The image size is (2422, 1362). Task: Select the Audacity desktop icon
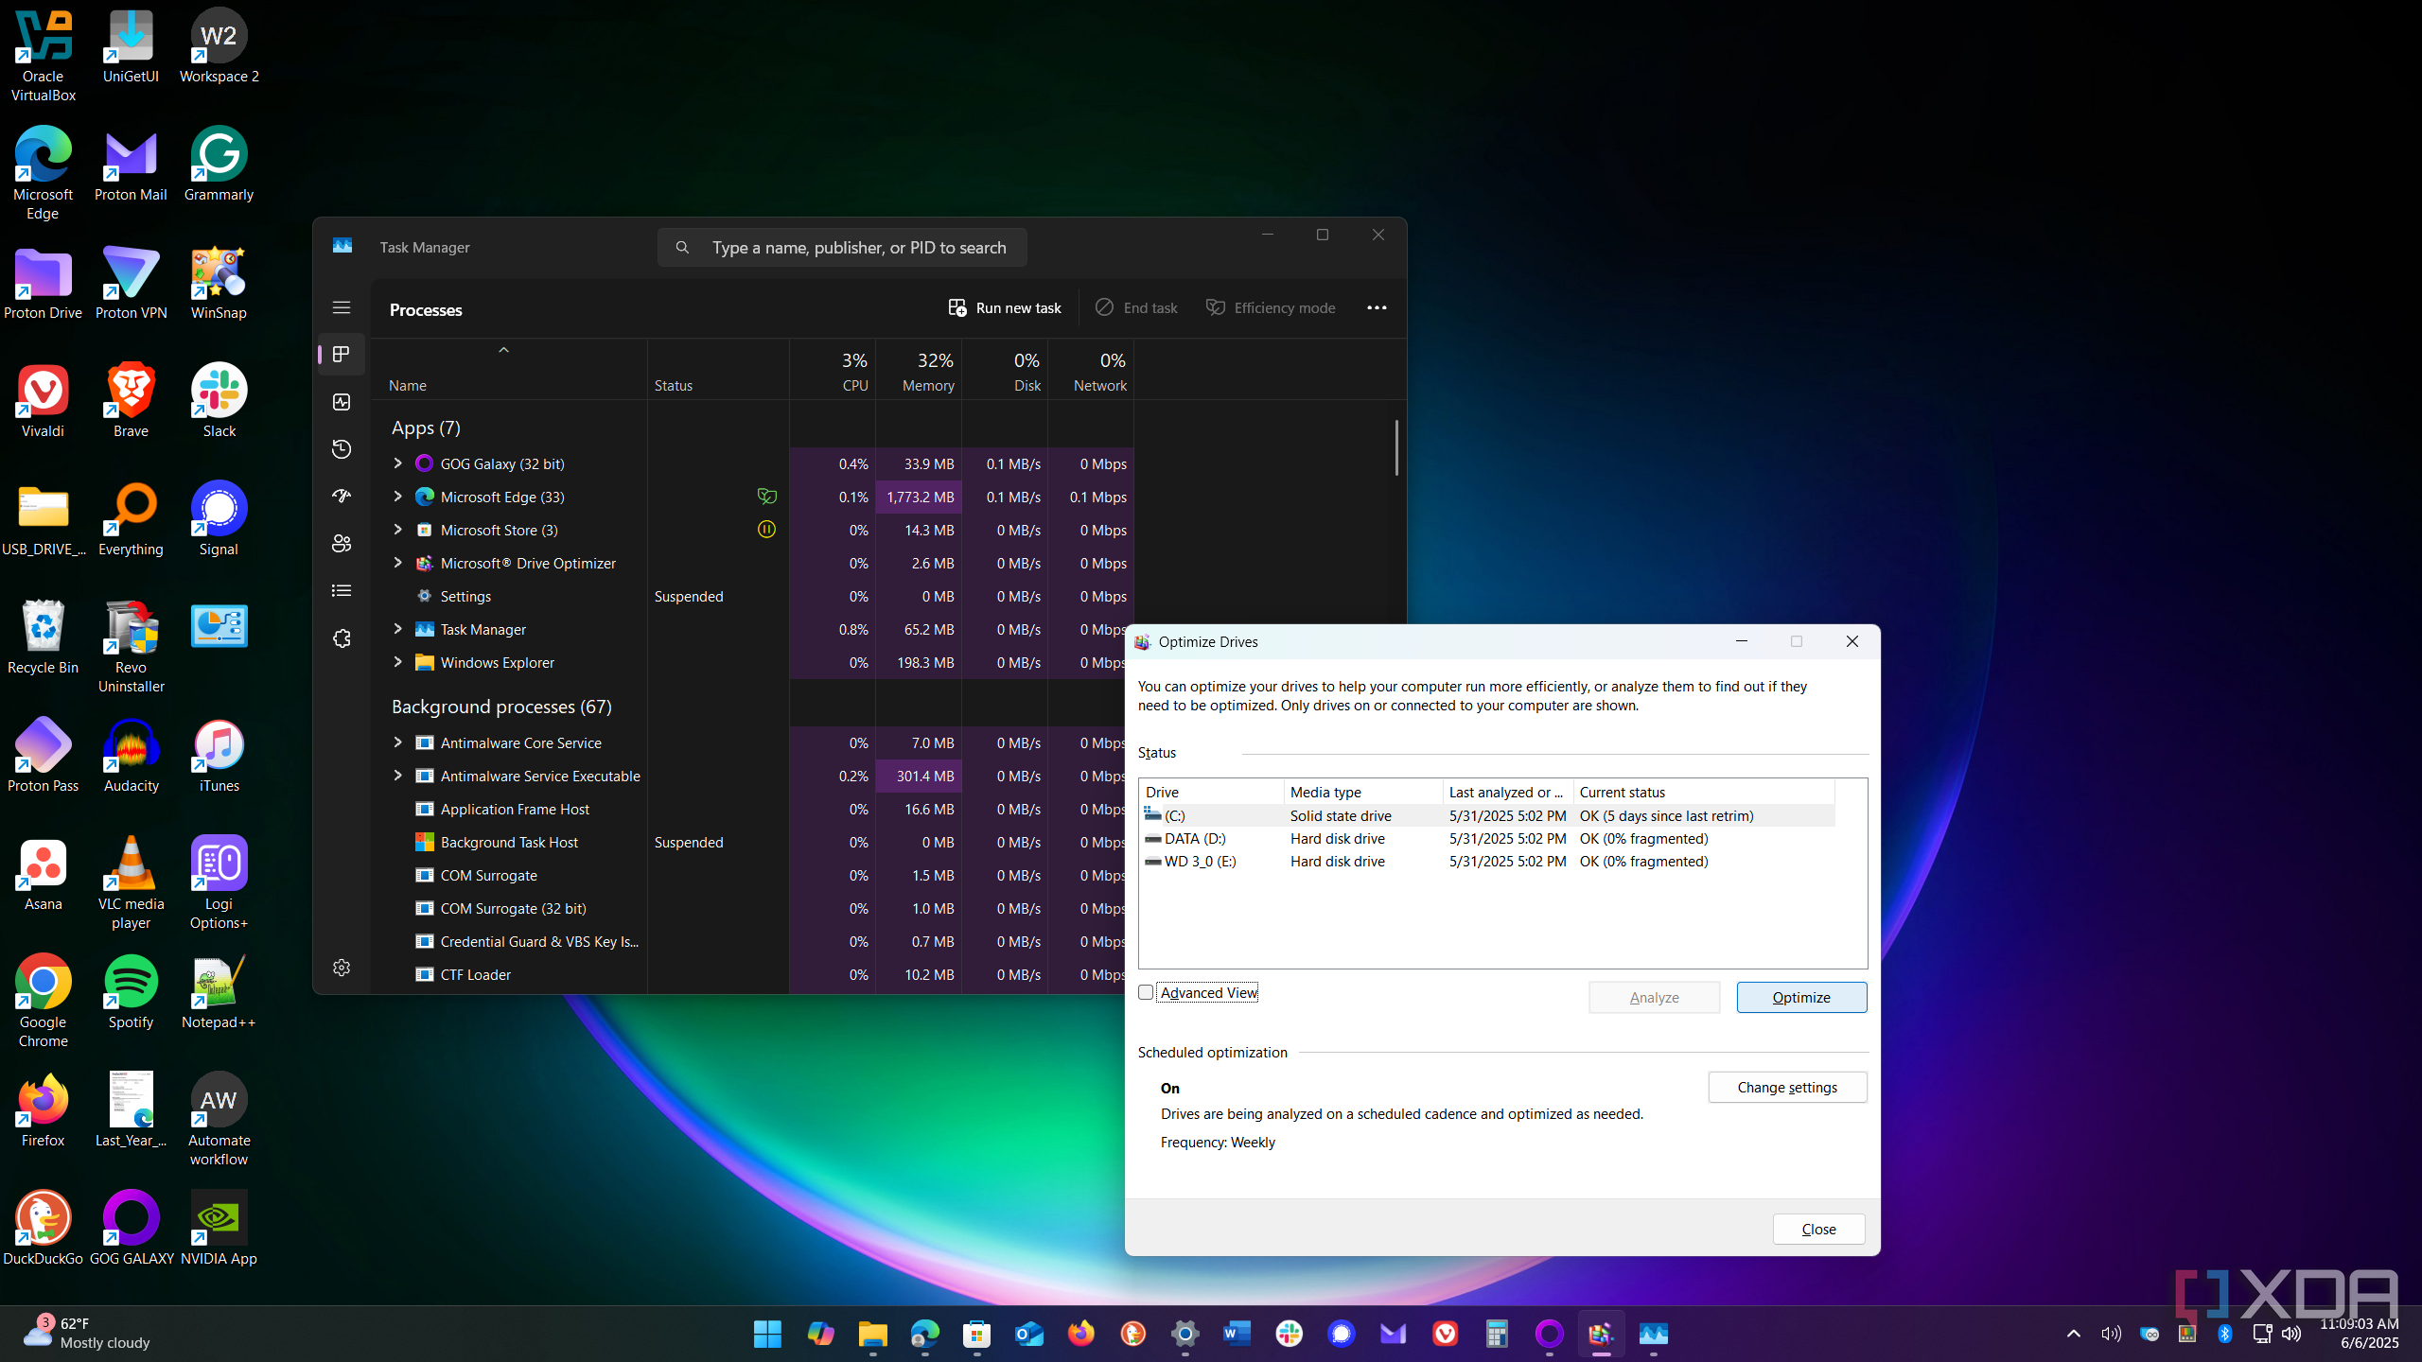[x=131, y=756]
